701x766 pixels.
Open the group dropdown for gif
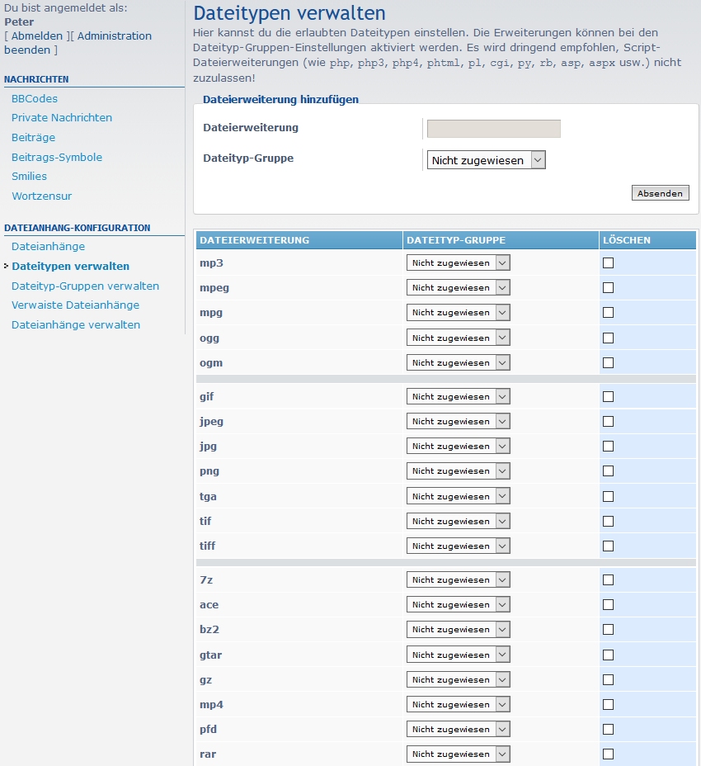[459, 397]
